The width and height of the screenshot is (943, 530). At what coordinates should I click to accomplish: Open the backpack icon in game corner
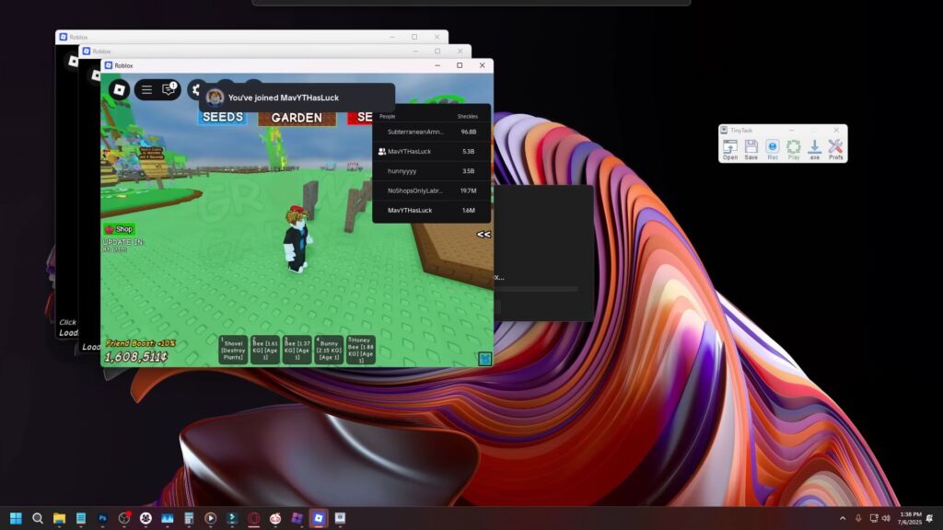[x=483, y=358]
